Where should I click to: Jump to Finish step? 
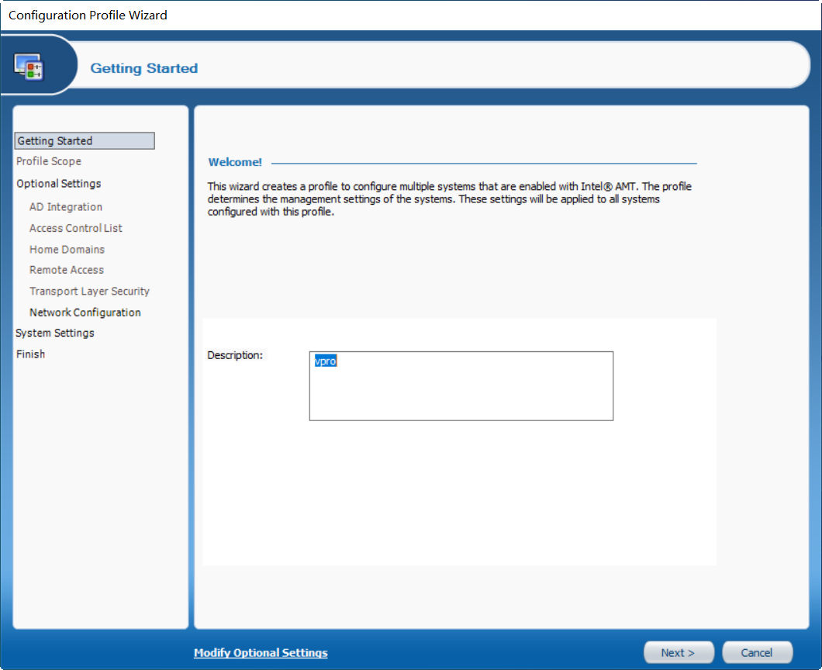(x=30, y=354)
